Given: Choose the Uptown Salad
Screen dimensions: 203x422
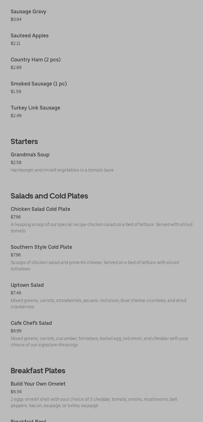Looking at the screenshot, I should tap(27, 285).
